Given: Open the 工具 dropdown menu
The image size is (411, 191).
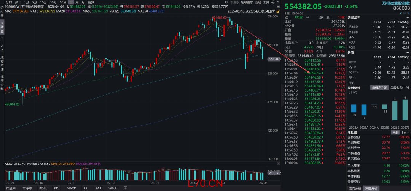Looking at the screenshot, I should coord(266,2).
